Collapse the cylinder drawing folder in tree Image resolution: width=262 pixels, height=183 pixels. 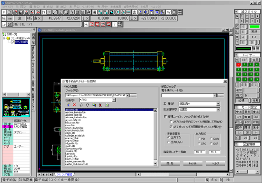pyautogui.click(x=4, y=38)
